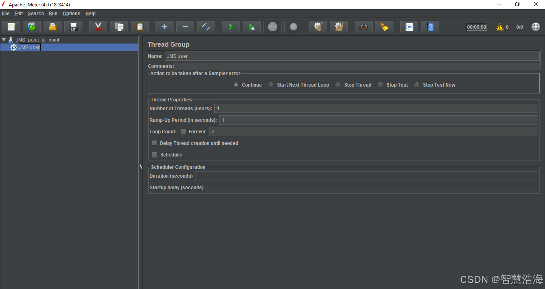Select the JMS user thread group
The height and width of the screenshot is (289, 545).
[30, 47]
